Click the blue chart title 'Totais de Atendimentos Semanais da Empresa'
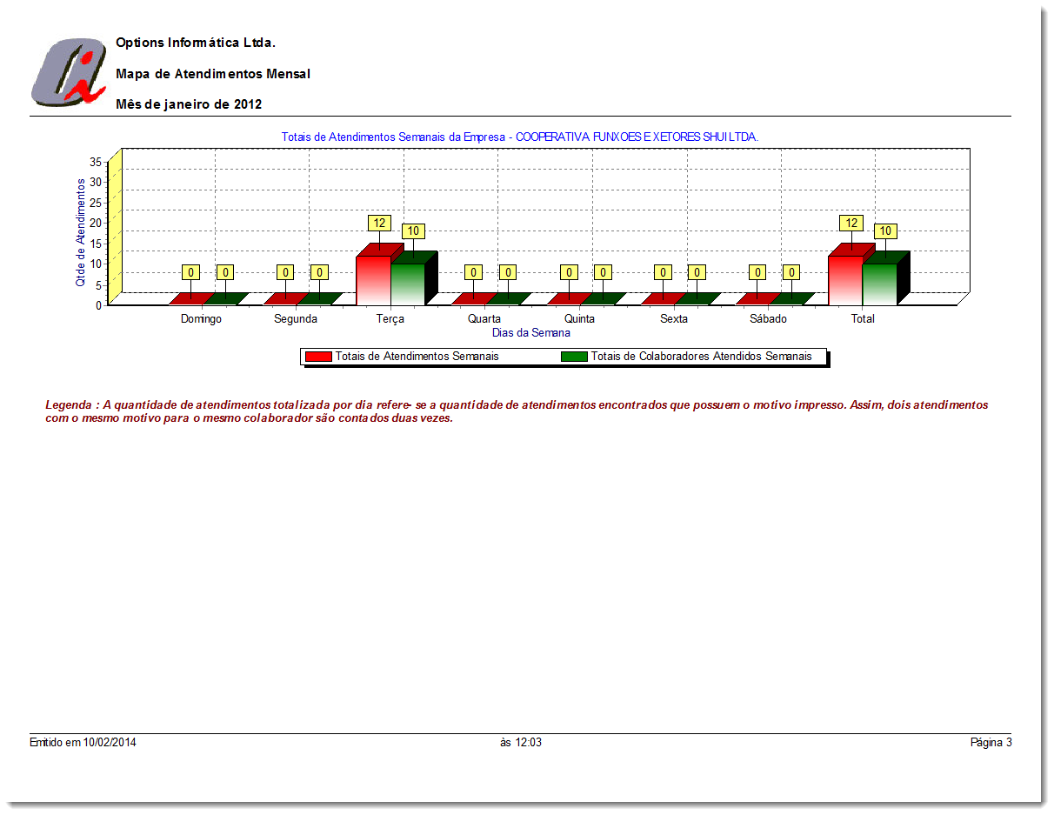 (520, 137)
